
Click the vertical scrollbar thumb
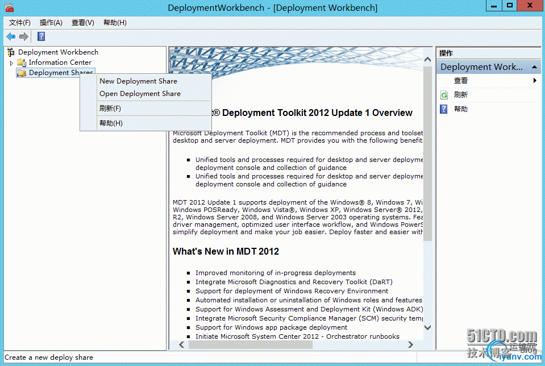(428, 153)
